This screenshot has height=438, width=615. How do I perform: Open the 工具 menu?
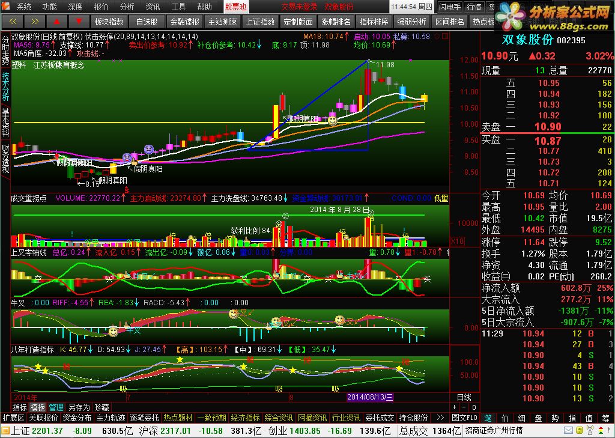coord(178,7)
